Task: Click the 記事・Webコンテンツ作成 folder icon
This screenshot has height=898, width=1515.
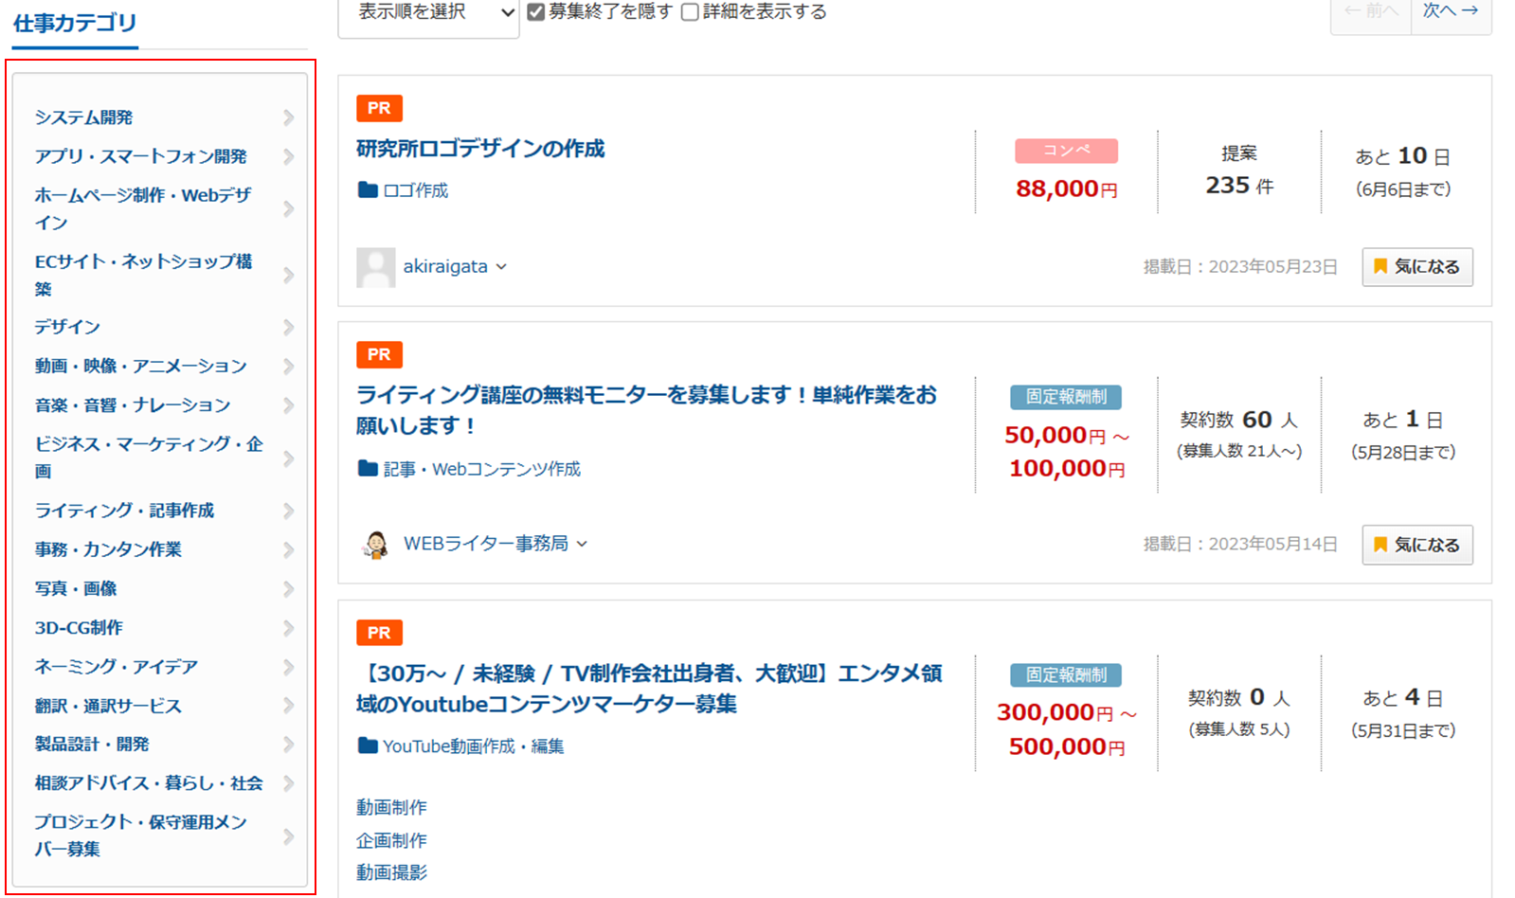Action: point(368,469)
